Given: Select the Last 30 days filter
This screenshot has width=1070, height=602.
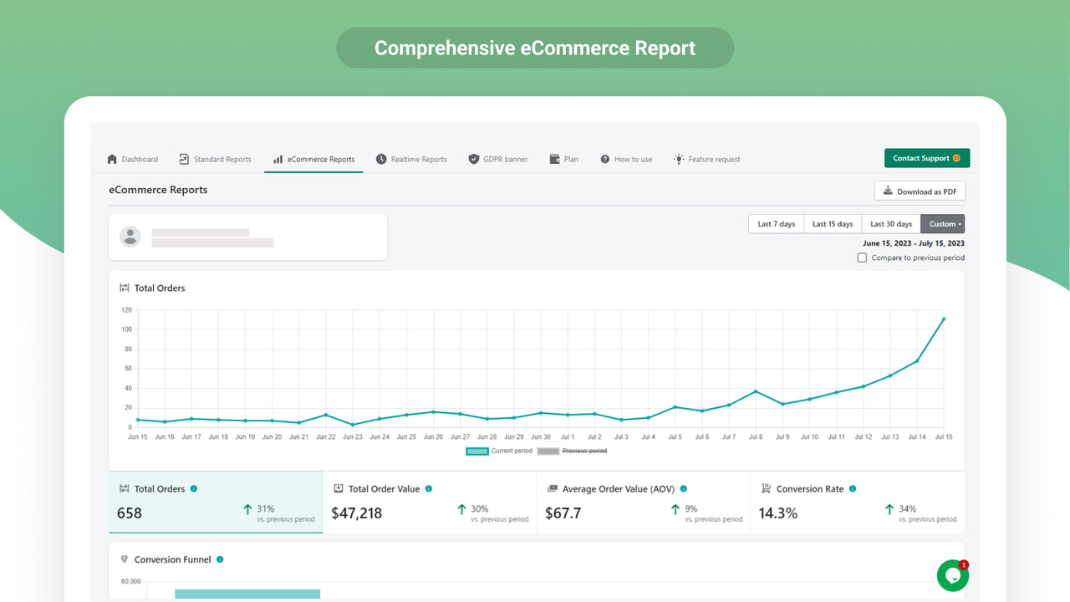Looking at the screenshot, I should click(890, 223).
